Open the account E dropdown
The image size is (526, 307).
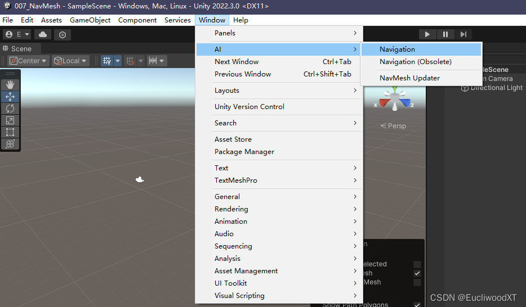(x=17, y=34)
